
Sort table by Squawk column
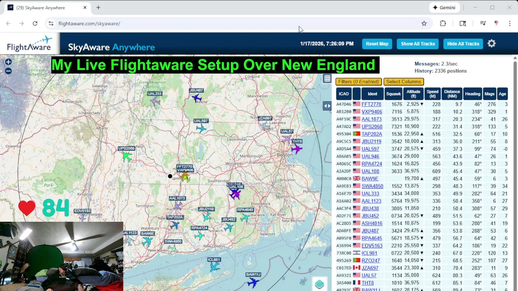click(x=393, y=94)
